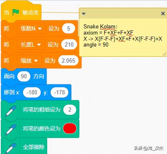Image resolution: width=167 pixels, height=154 pixels.
Task: Edit the value 2.065 for 缩放
Action: coord(68,61)
